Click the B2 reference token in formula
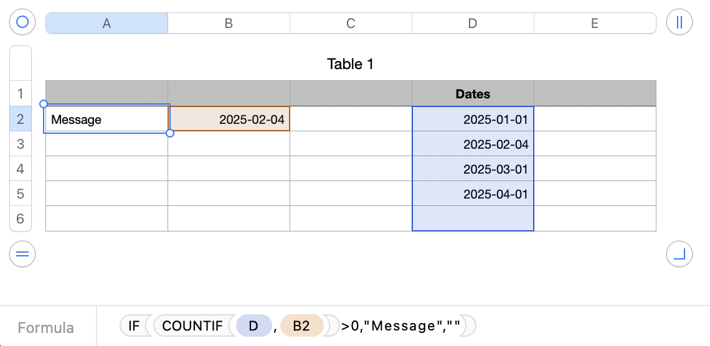The width and height of the screenshot is (710, 346). pyautogui.click(x=301, y=325)
